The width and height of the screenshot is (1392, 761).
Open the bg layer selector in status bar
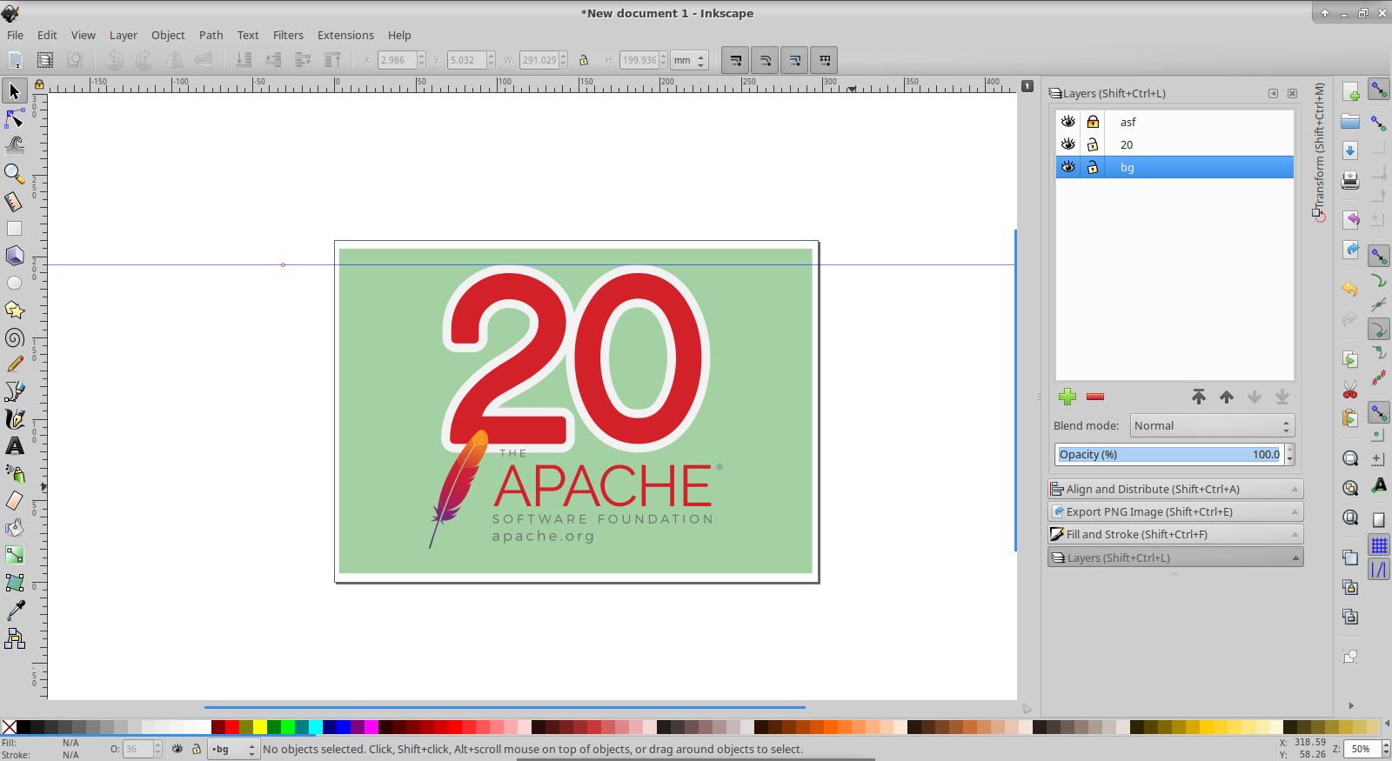232,749
